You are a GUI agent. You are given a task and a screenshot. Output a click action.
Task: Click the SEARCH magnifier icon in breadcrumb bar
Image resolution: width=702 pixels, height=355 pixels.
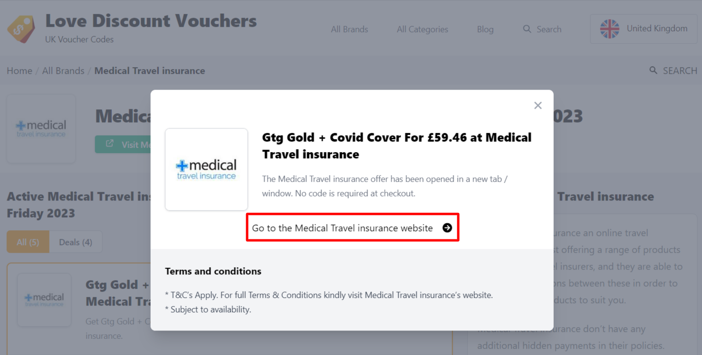click(653, 70)
